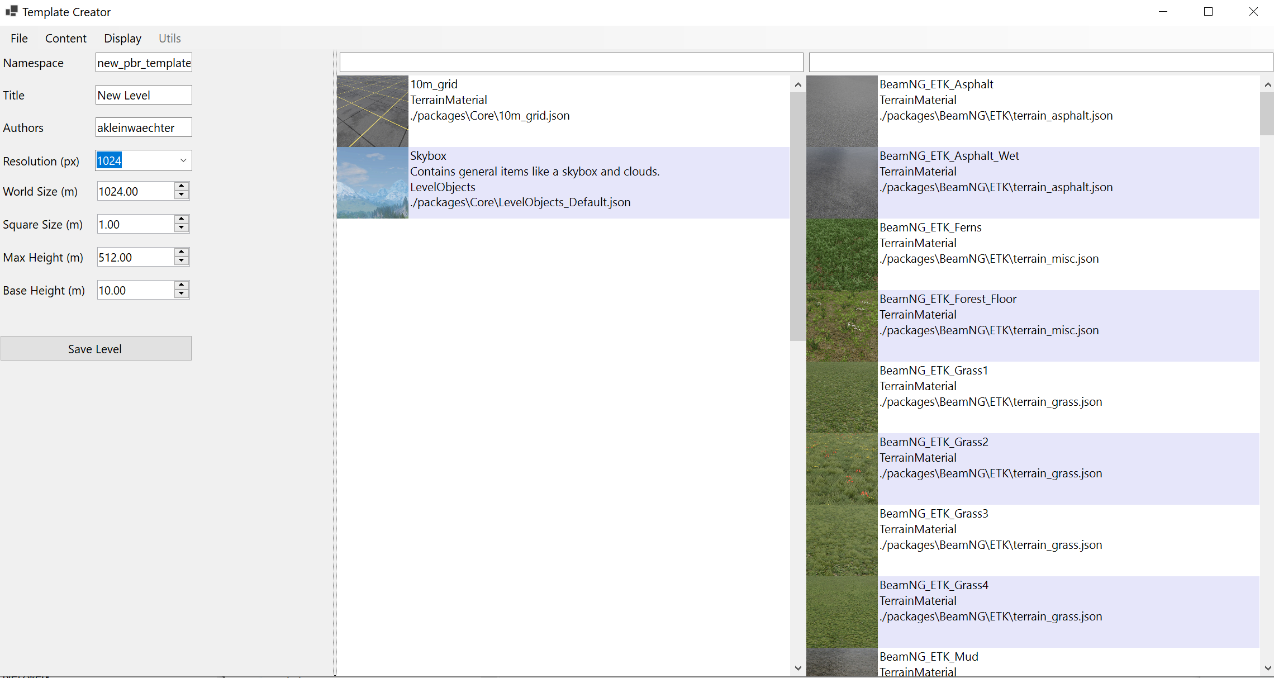This screenshot has height=678, width=1274.
Task: Open the Resolution (px) dropdown
Action: tap(183, 160)
